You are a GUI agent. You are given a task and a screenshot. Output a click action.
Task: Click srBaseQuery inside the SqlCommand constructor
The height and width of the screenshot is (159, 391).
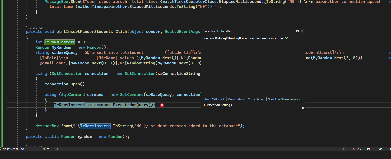tap(158, 95)
